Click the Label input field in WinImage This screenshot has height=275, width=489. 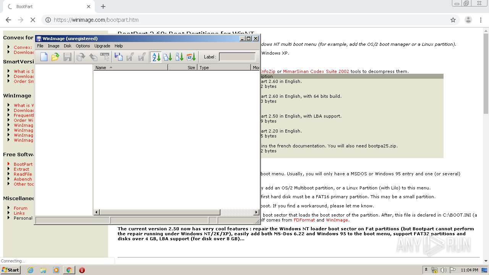coord(237,57)
